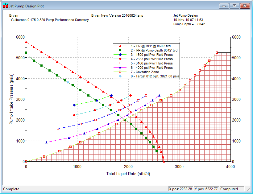The width and height of the screenshot is (253, 194).
Task: Select the green square marker for IPR @ Pump depth
Action: click(120, 50)
